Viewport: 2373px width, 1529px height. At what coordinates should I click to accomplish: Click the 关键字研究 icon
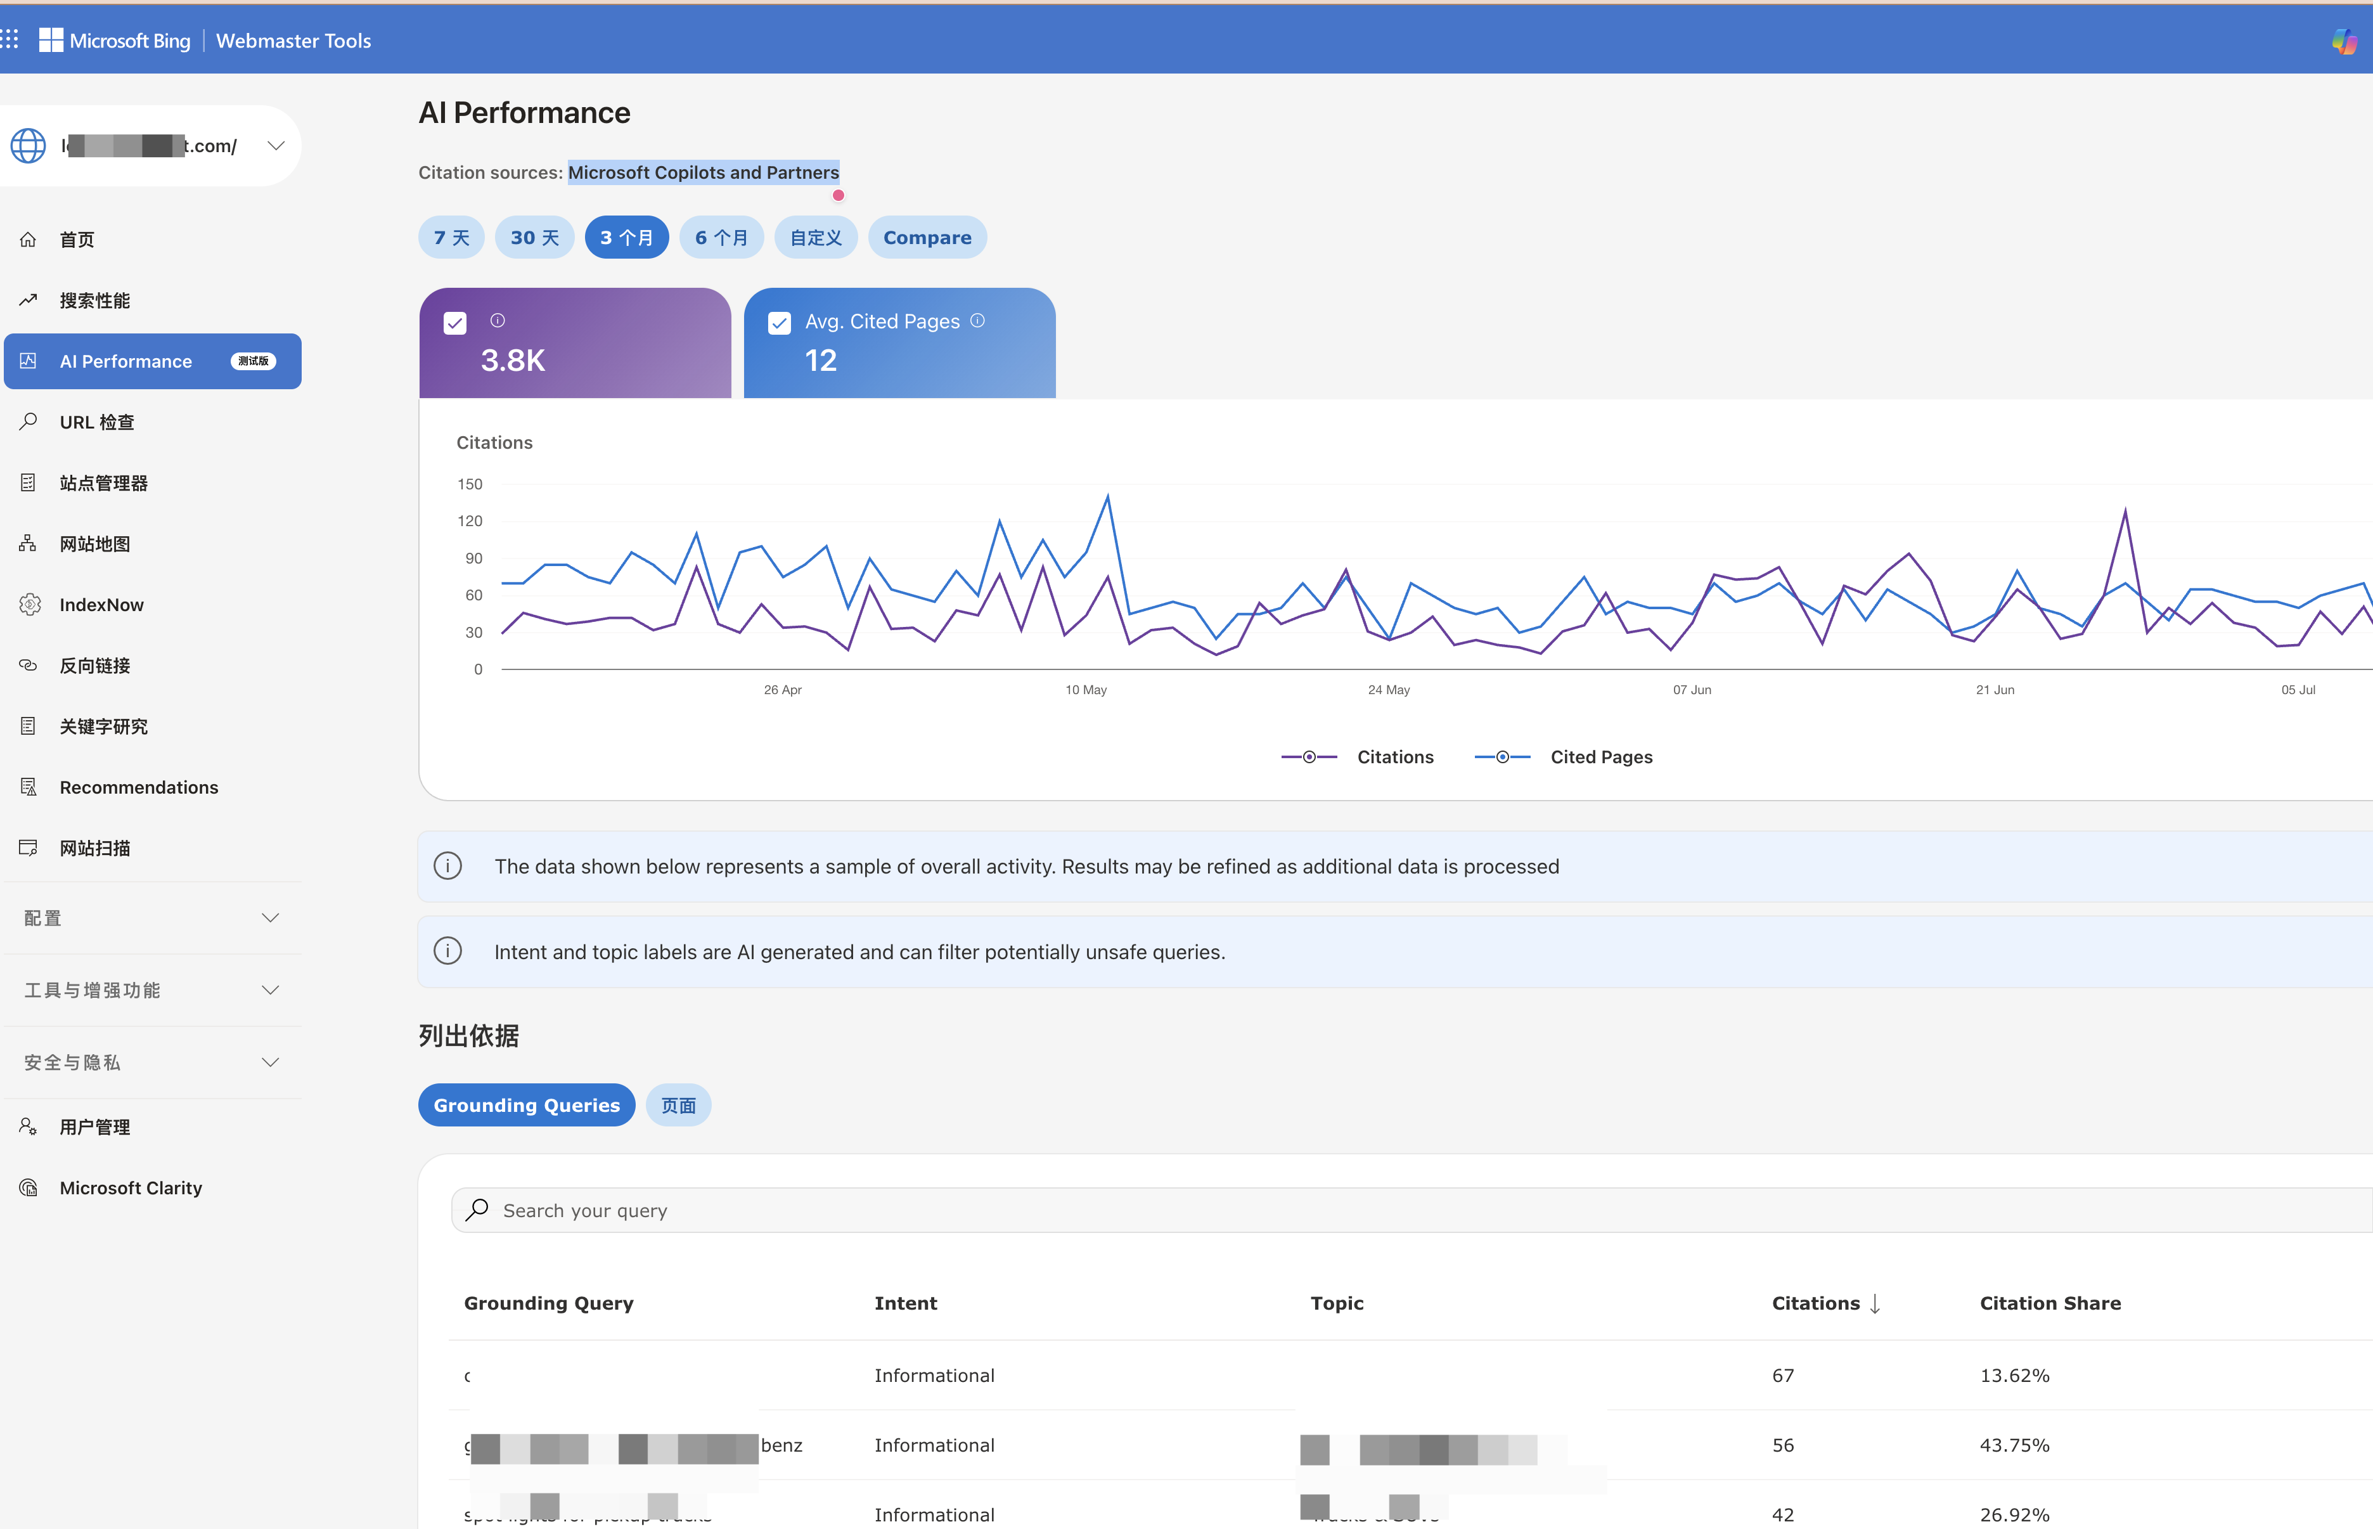(28, 726)
